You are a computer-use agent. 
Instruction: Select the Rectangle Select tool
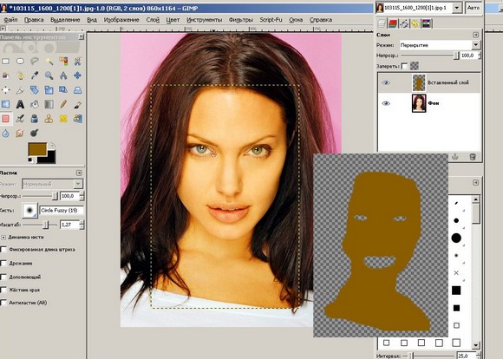(5, 61)
